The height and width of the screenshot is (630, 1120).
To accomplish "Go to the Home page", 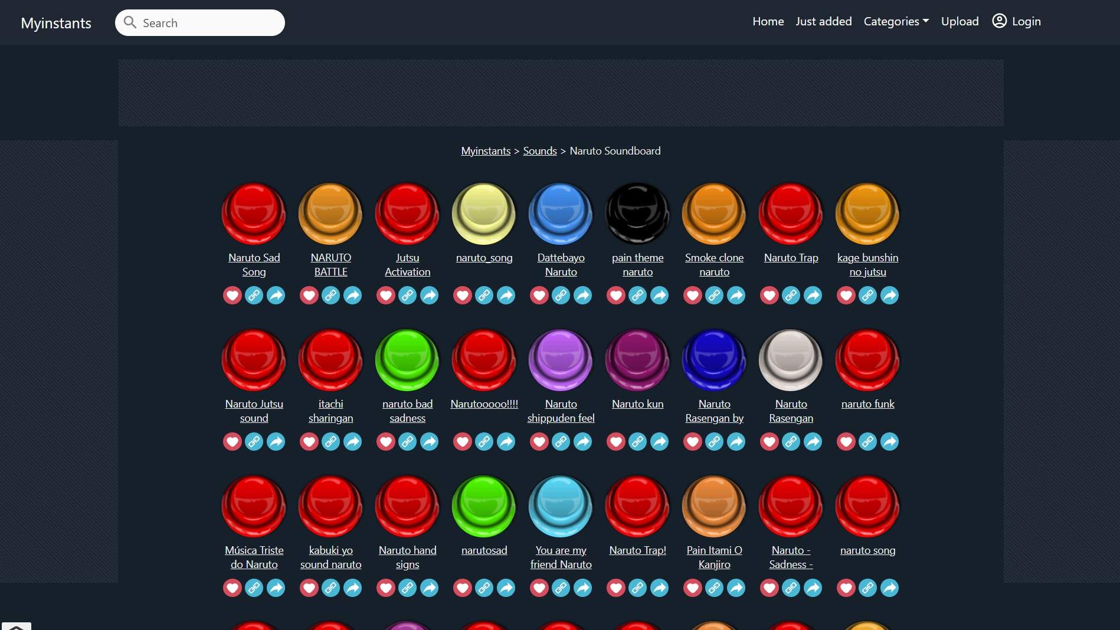I will (x=768, y=21).
